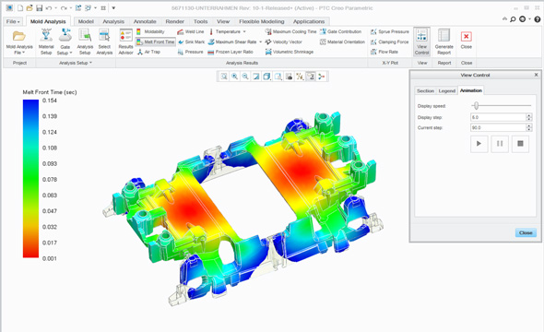Zoom in using graphics toolbar
This screenshot has width=544, height=332.
tap(234, 77)
